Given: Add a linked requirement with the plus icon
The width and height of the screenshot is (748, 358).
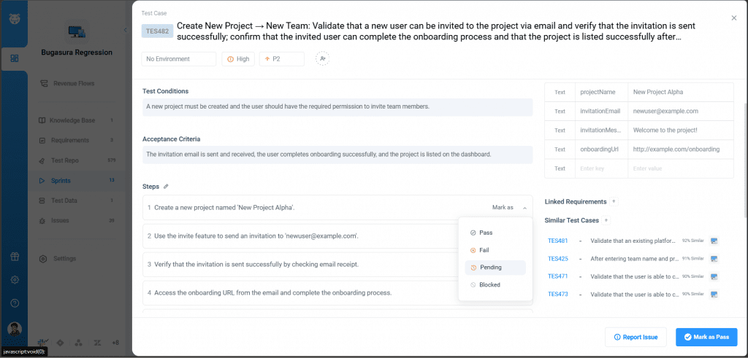Looking at the screenshot, I should pyautogui.click(x=614, y=201).
